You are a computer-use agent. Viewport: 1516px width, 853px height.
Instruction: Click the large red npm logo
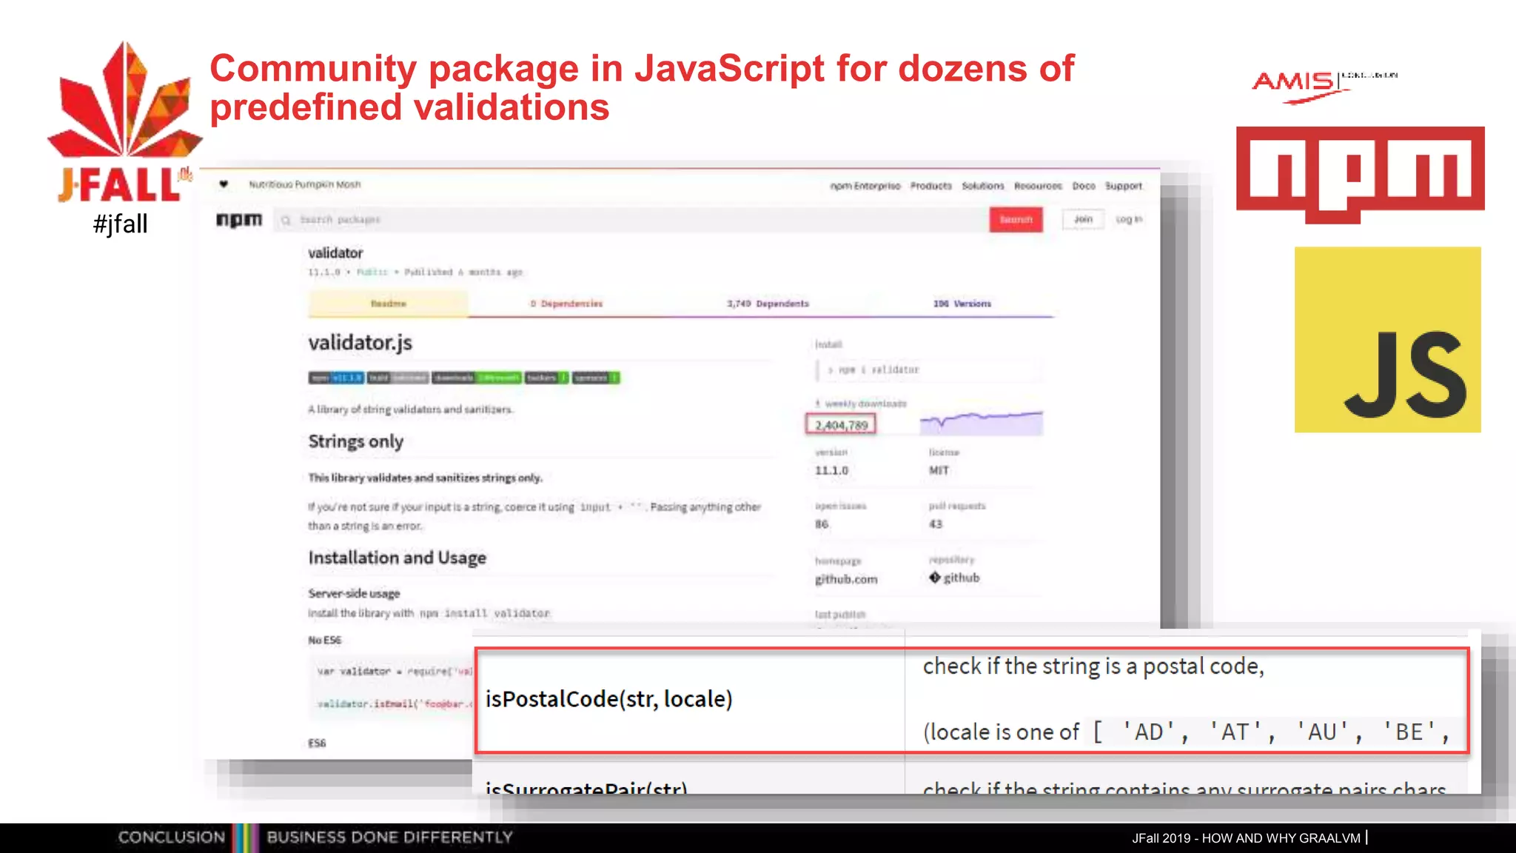pos(1361,175)
